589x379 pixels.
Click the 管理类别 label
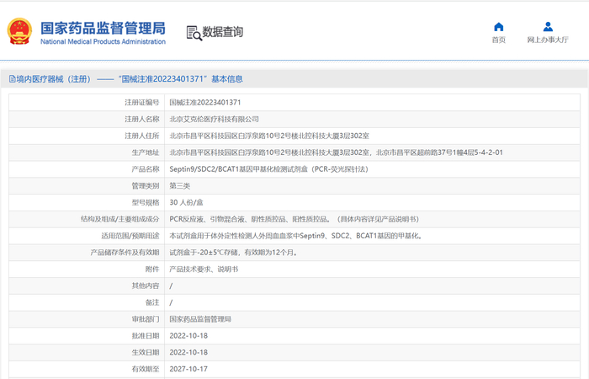pos(146,186)
